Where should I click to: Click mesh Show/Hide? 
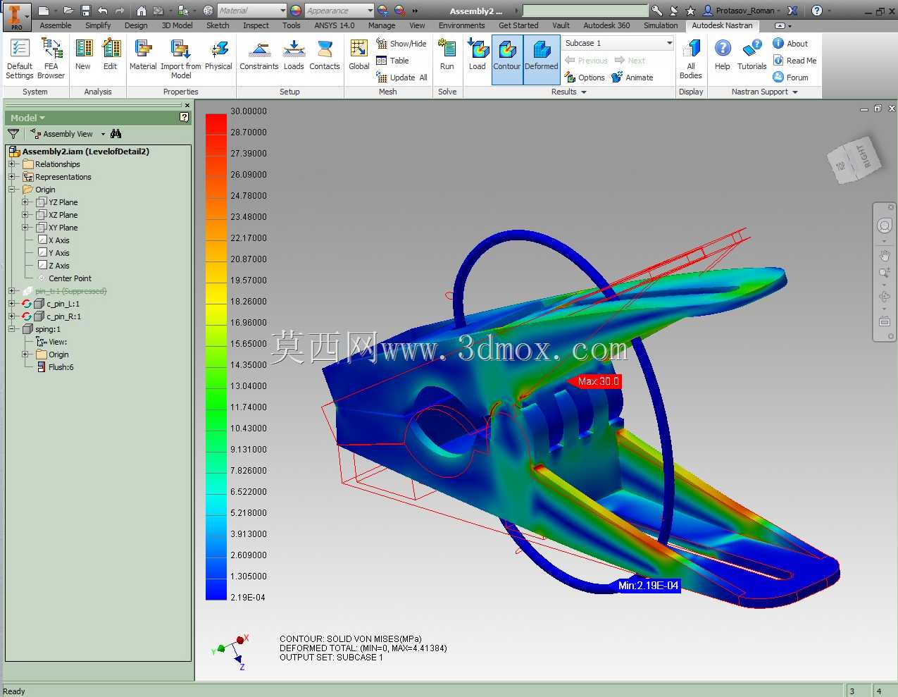(x=401, y=44)
